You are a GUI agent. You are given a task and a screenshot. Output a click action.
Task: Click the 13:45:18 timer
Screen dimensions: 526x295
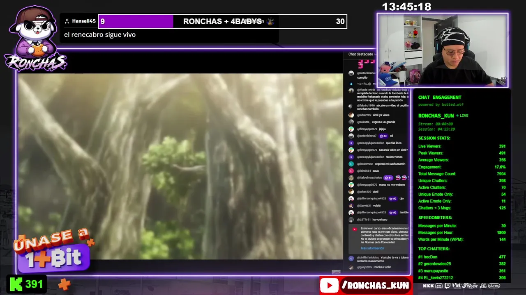(406, 7)
